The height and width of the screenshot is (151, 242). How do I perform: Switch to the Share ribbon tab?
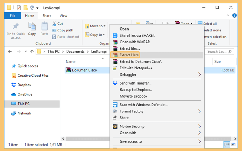[47, 16]
